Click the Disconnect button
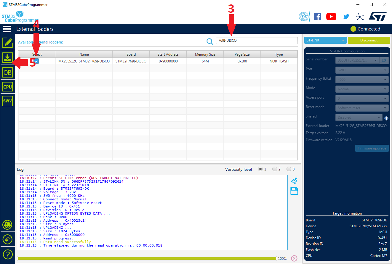392x264 pixels. [369, 40]
